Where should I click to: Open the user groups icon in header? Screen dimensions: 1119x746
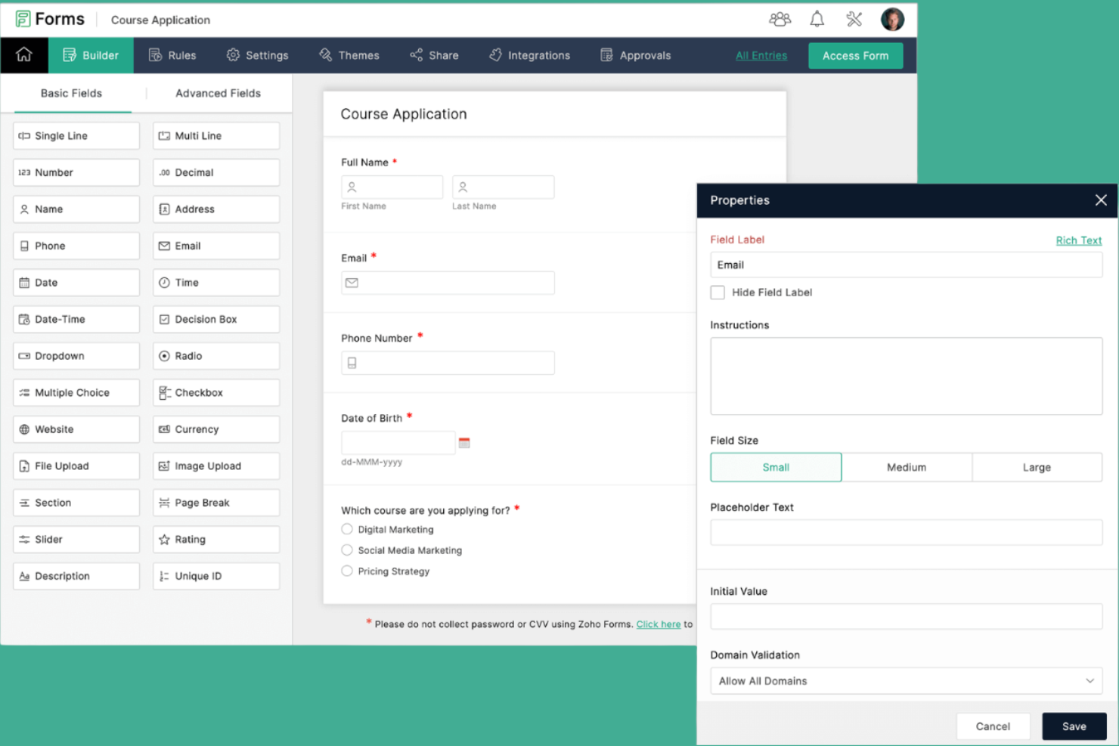[780, 19]
